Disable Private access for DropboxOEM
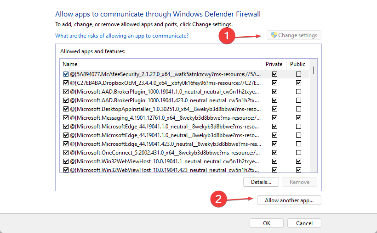Screen dimensions: 377x233 275,83
